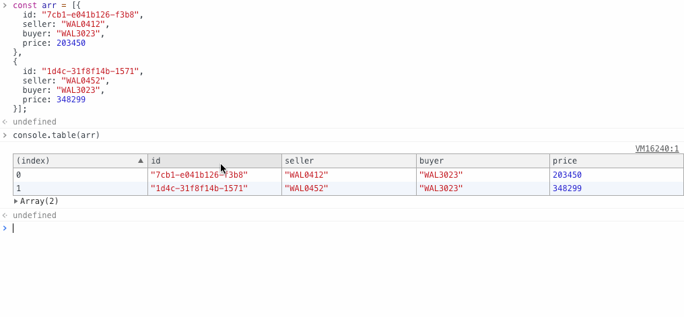684x317 pixels.
Task: Click the input chevron beside const arr
Action: point(5,5)
